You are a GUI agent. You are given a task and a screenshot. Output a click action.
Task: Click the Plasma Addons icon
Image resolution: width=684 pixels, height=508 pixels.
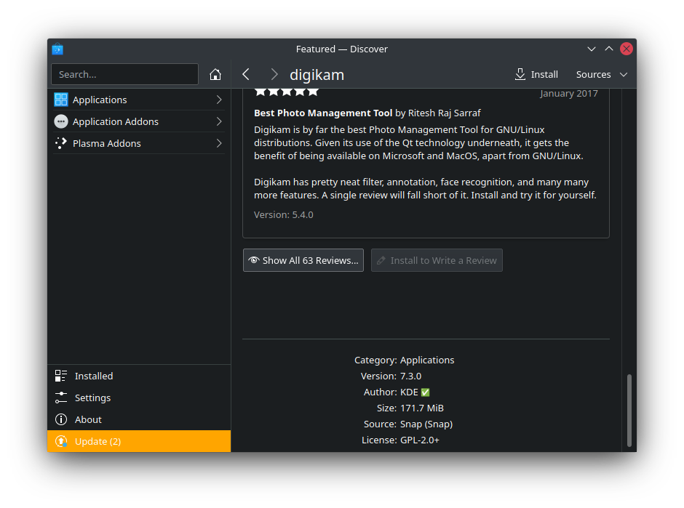[x=61, y=143]
